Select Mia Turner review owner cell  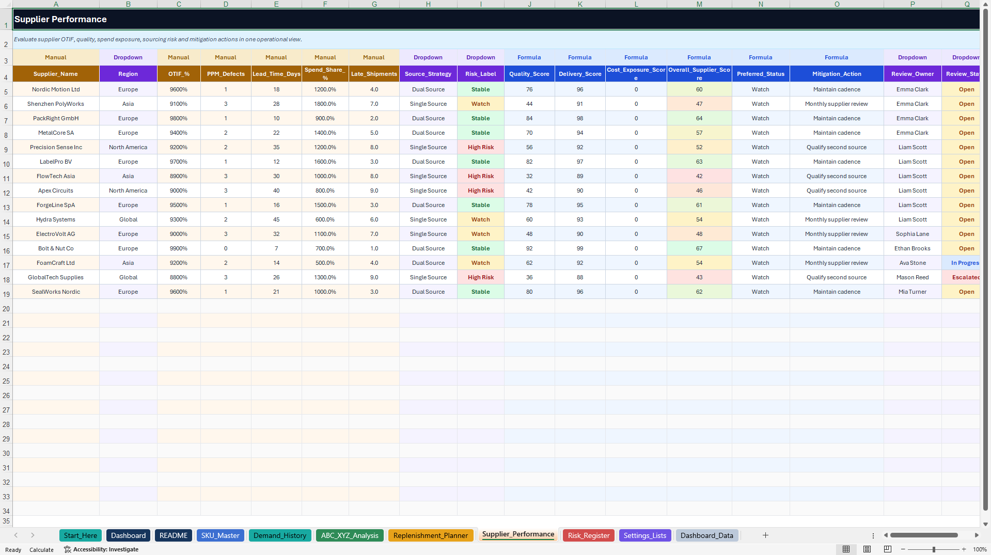[x=913, y=292]
